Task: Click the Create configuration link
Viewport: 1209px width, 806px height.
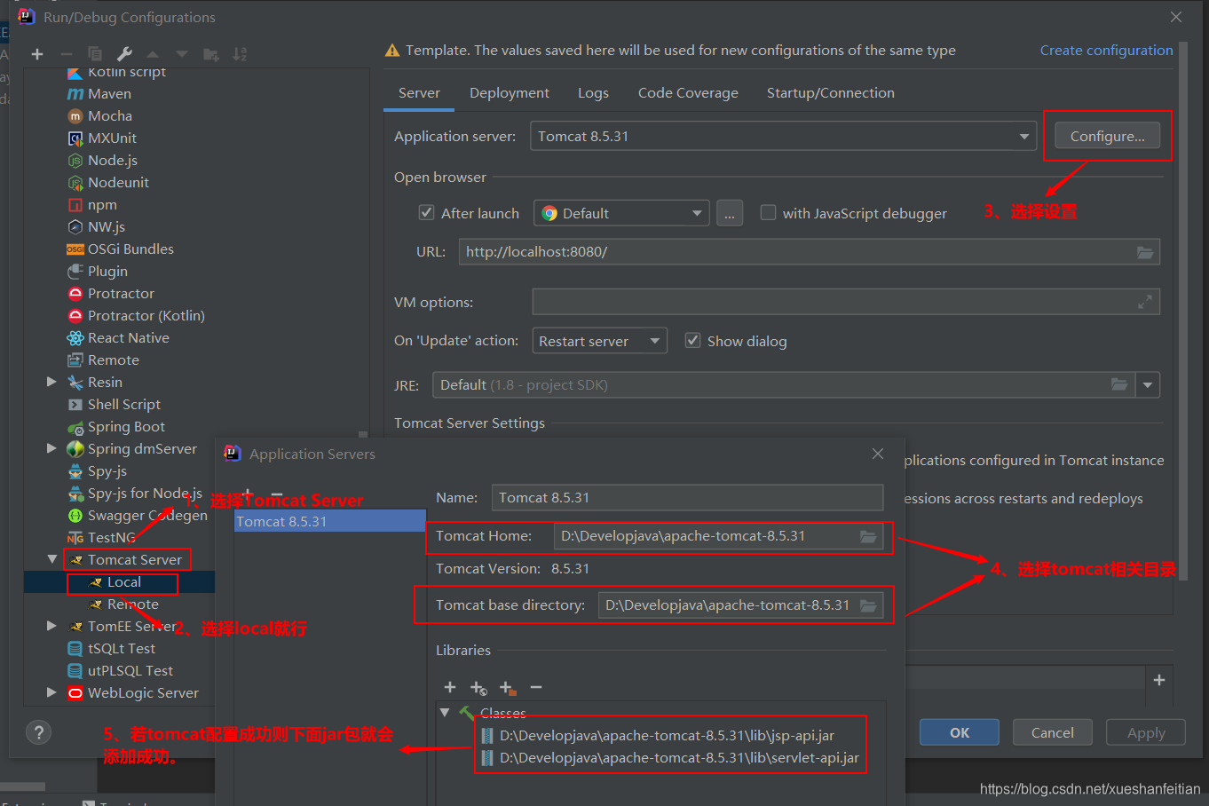Action: 1107,51
